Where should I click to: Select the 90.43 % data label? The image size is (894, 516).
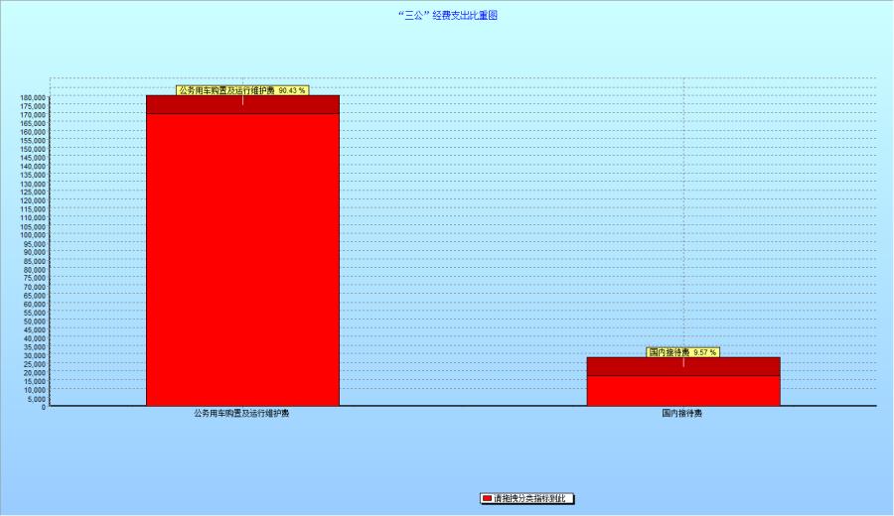(242, 90)
